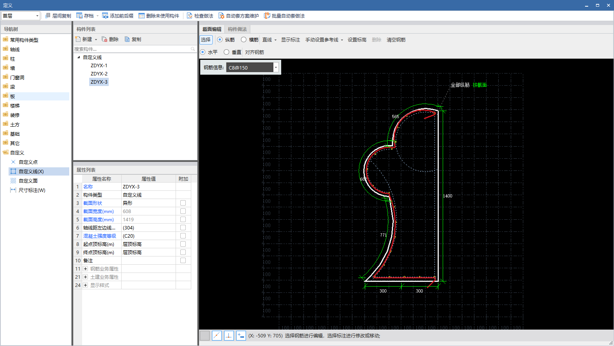This screenshot has height=346, width=614.
Task: Select ZDYX-1 in component list
Action: (99, 65)
